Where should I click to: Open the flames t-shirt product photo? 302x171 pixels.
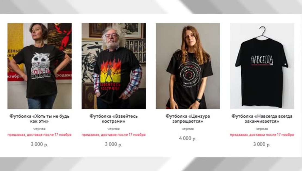point(114,66)
